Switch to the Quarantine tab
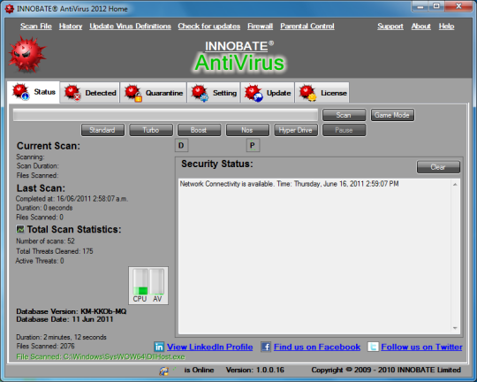477x382 pixels. 154,93
